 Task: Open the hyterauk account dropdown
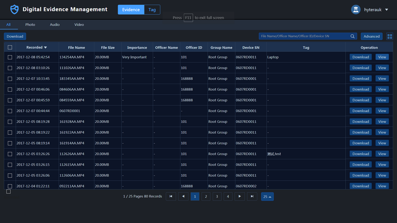coord(387,10)
